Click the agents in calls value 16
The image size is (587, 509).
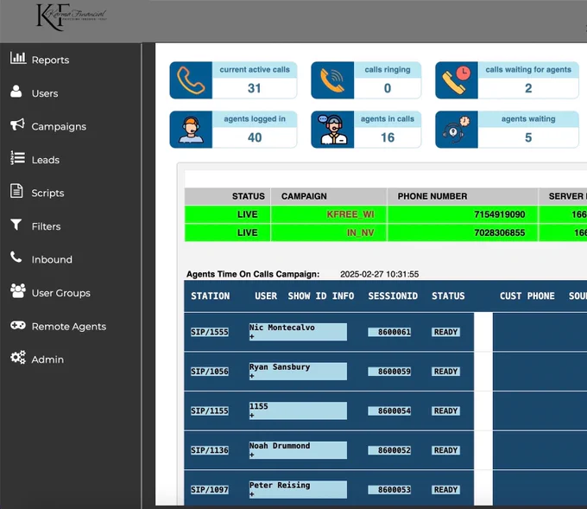(388, 137)
